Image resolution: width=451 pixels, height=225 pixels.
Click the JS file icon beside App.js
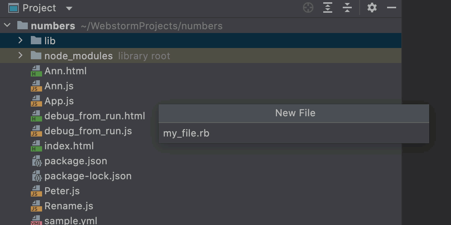click(35, 101)
